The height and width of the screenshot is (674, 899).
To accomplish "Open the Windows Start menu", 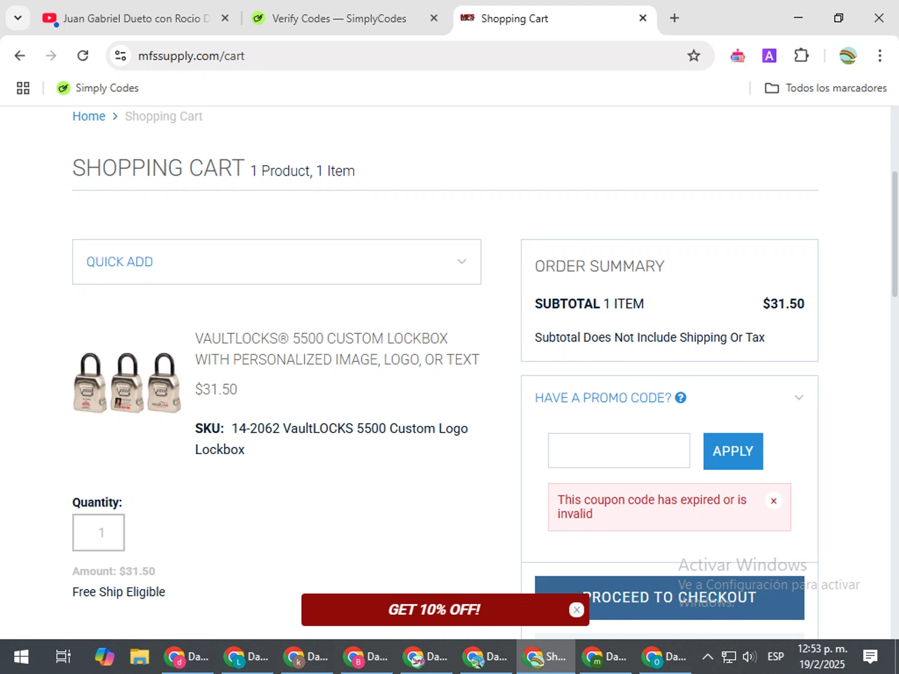I will click(21, 657).
